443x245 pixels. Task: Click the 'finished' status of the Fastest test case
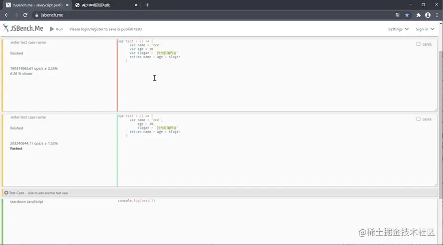click(x=17, y=128)
